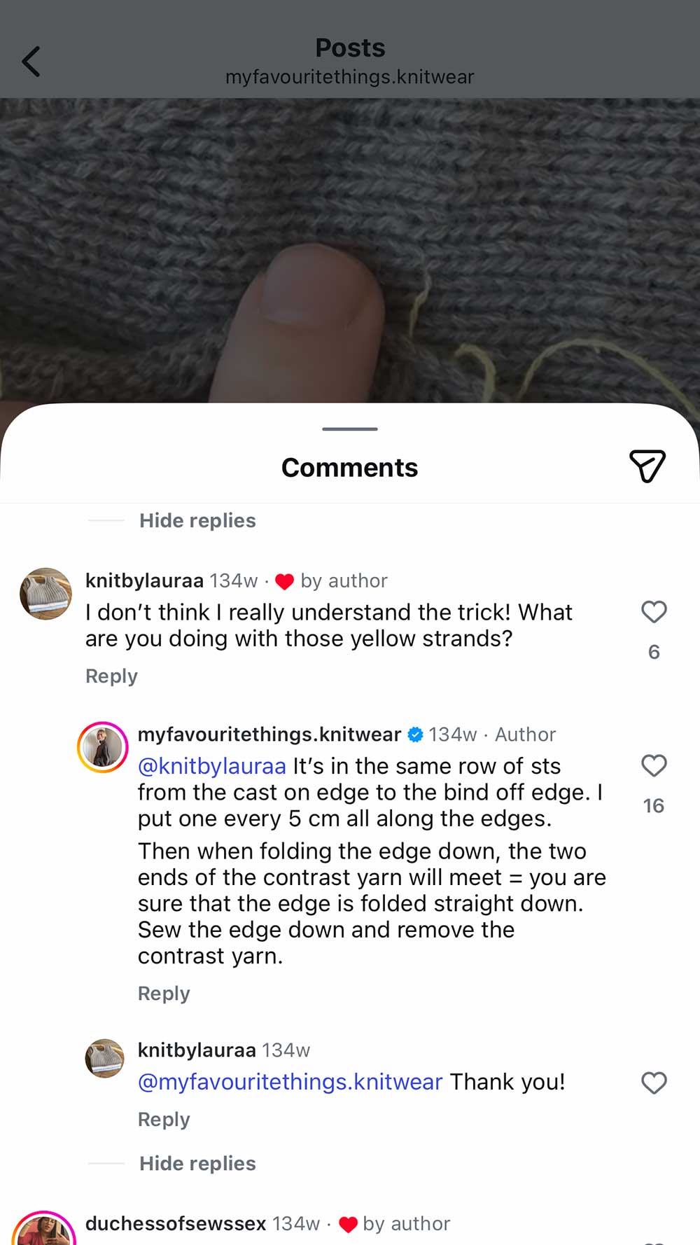Collapse the thread with bottom Hide replies
700x1245 pixels.
(x=197, y=1163)
